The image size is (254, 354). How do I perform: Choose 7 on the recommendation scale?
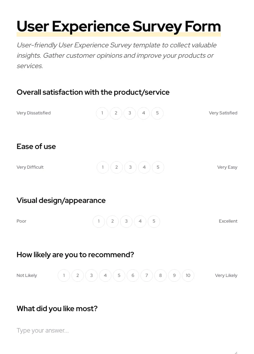(147, 275)
